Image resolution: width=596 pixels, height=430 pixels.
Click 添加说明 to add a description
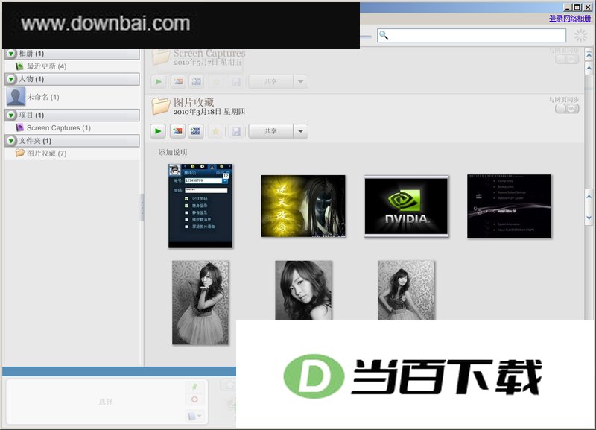173,152
